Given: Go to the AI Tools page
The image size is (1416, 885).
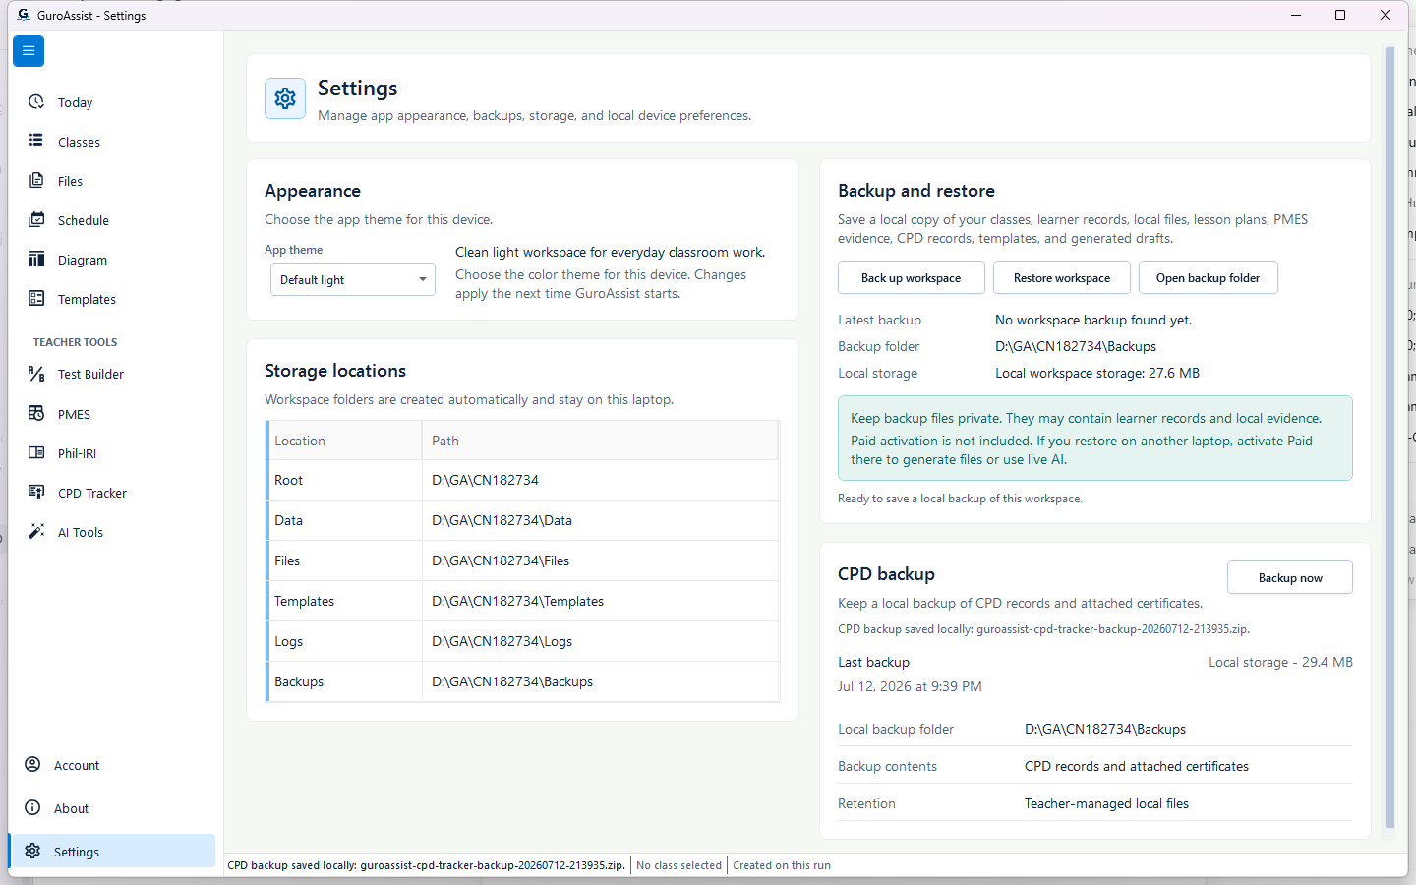Looking at the screenshot, I should tap(81, 532).
